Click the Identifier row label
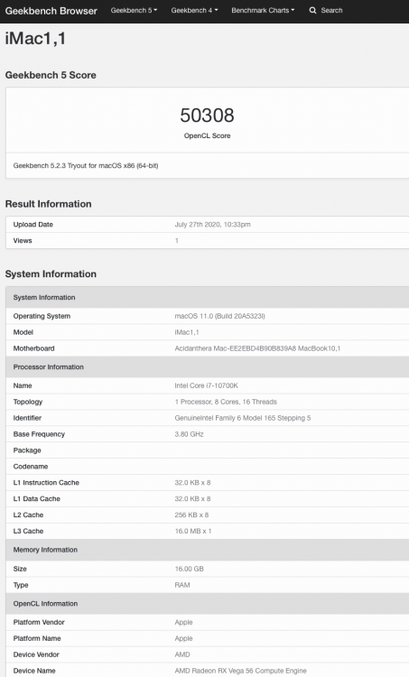Image resolution: width=409 pixels, height=677 pixels. click(27, 418)
